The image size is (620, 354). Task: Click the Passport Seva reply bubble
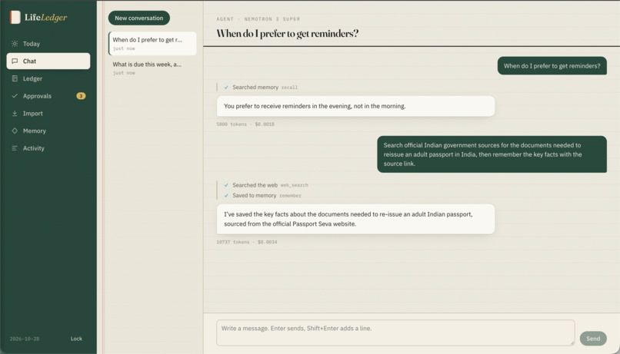355,219
